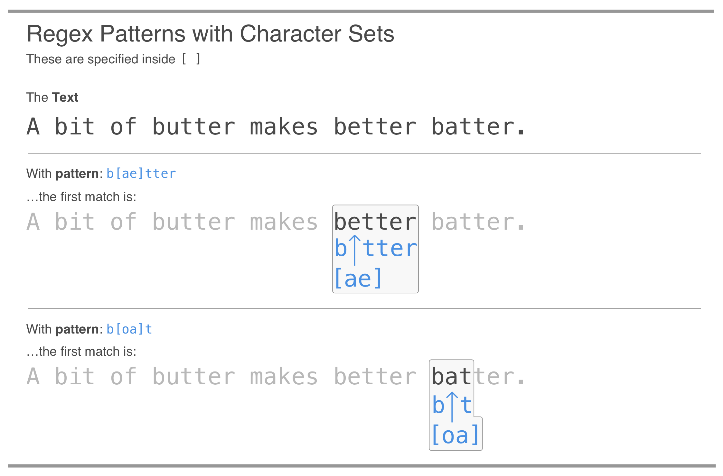
Task: Click the highlighted word better in first match
Action: (x=375, y=222)
